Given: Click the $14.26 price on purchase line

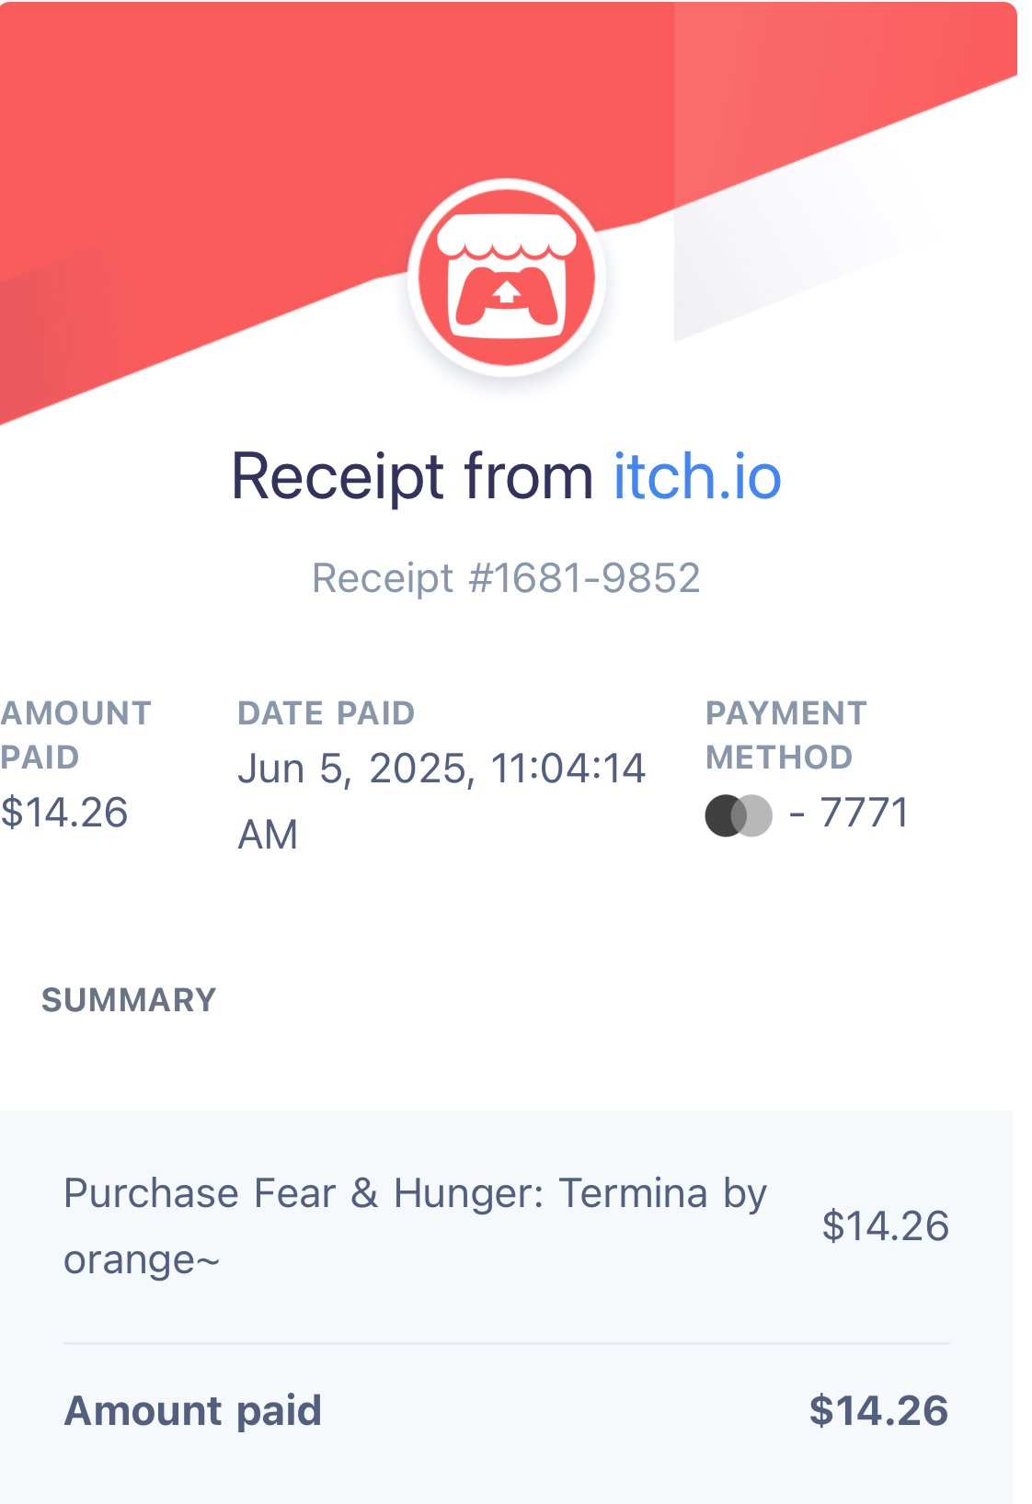Looking at the screenshot, I should point(885,1226).
